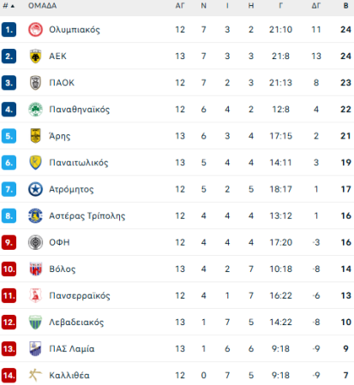Click the Αστέρας Τρίπολης crest
The height and width of the screenshot is (385, 354).
pos(35,216)
